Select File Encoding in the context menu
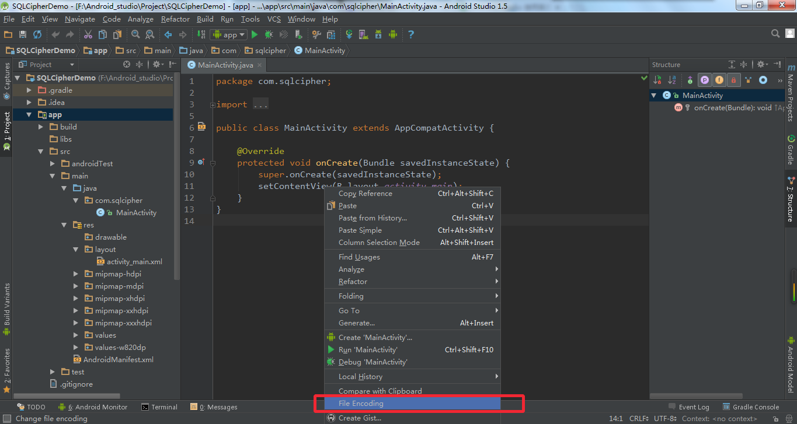 413,404
